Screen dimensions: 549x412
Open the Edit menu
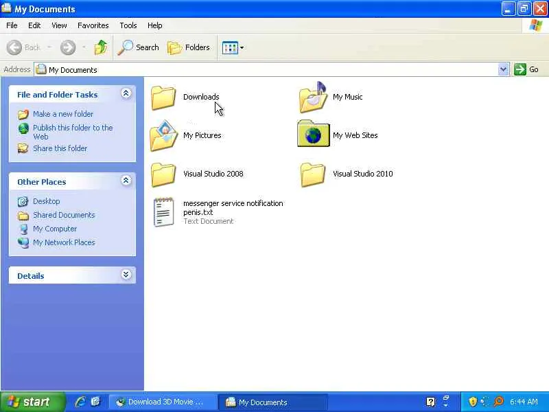(34, 25)
